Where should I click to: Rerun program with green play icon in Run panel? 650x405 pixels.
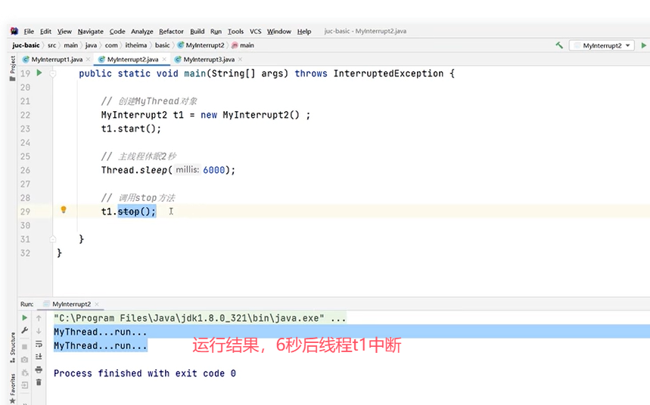click(24, 317)
